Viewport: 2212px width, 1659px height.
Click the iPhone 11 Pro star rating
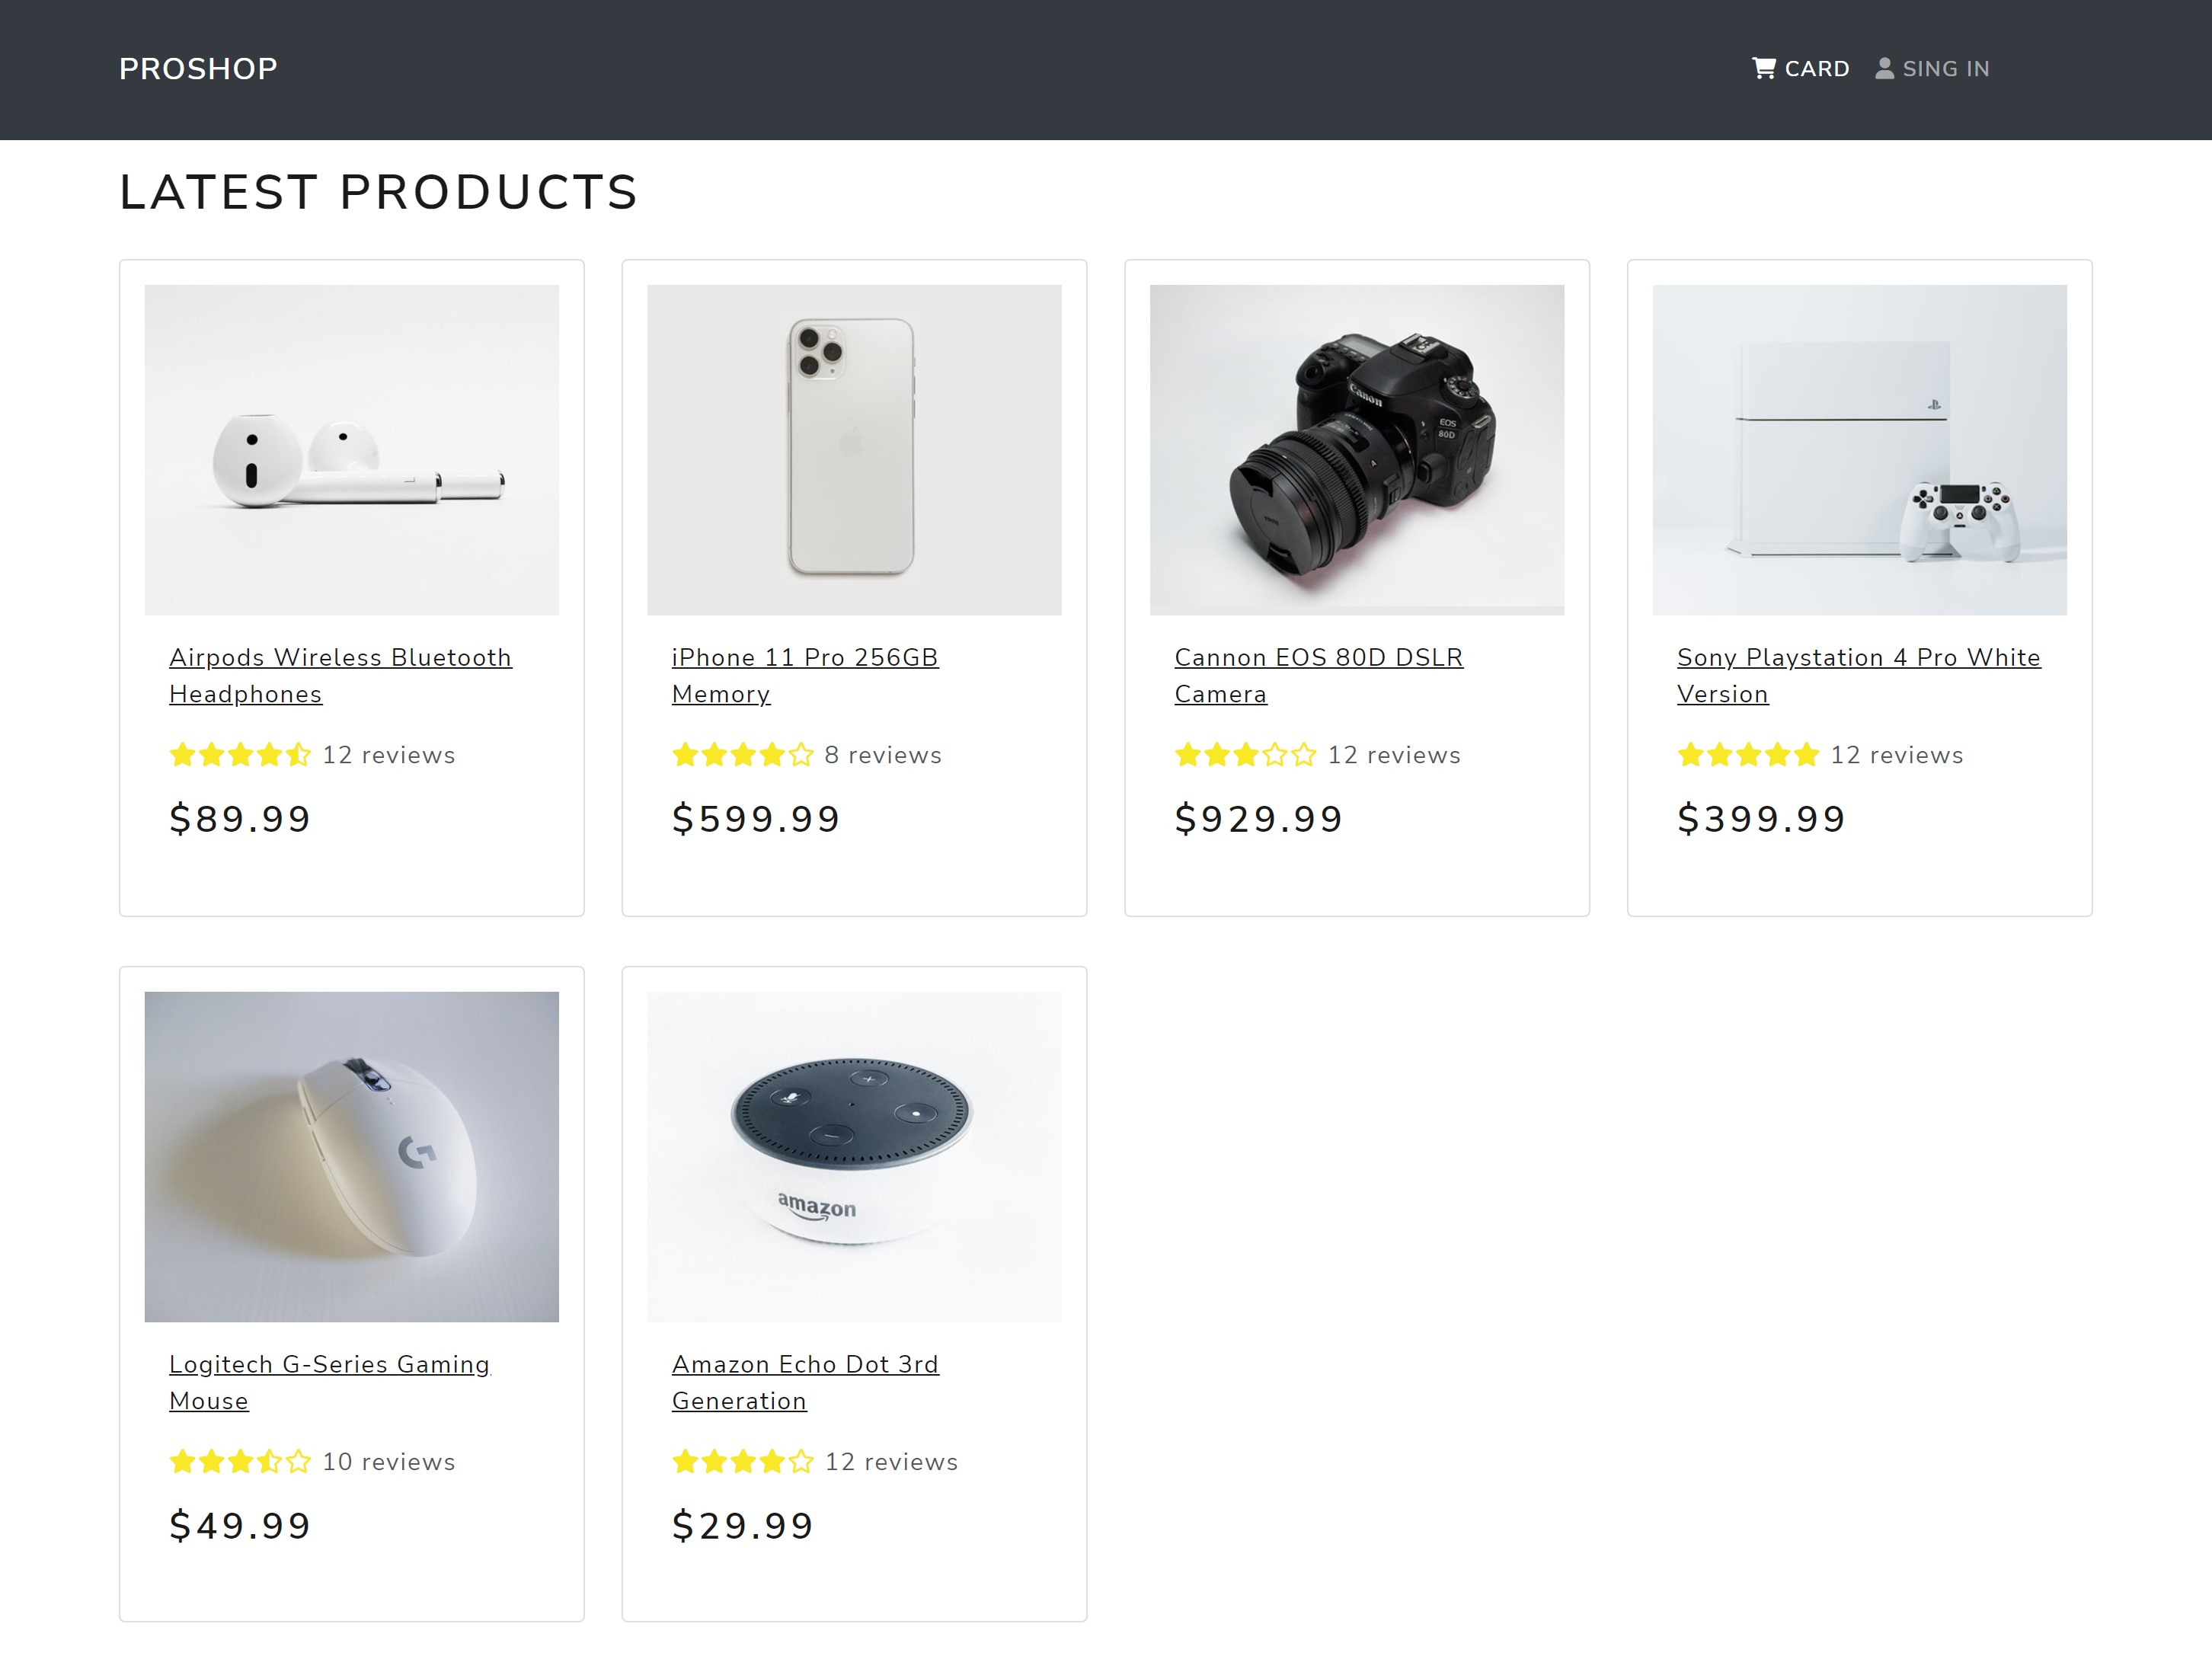tap(742, 755)
